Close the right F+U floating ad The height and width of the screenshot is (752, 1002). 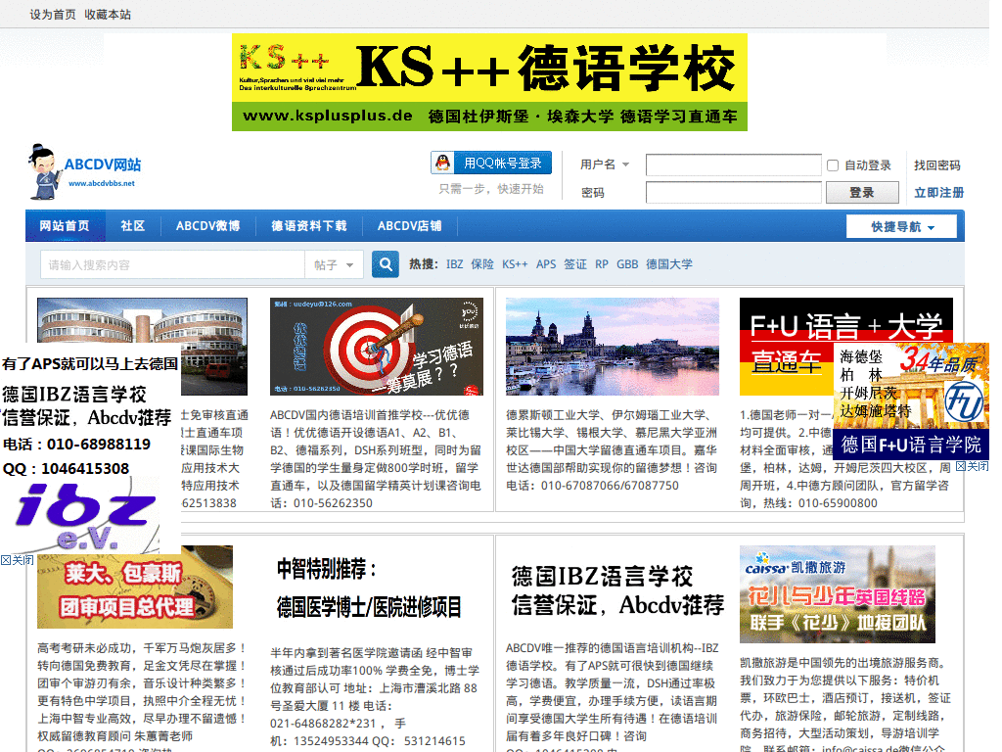point(972,466)
